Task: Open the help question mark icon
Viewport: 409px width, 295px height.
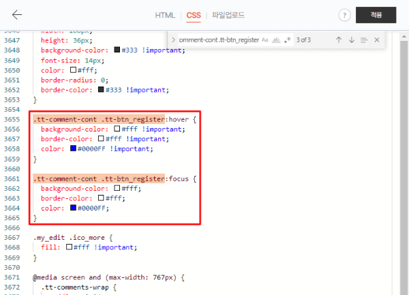Action: (x=344, y=15)
